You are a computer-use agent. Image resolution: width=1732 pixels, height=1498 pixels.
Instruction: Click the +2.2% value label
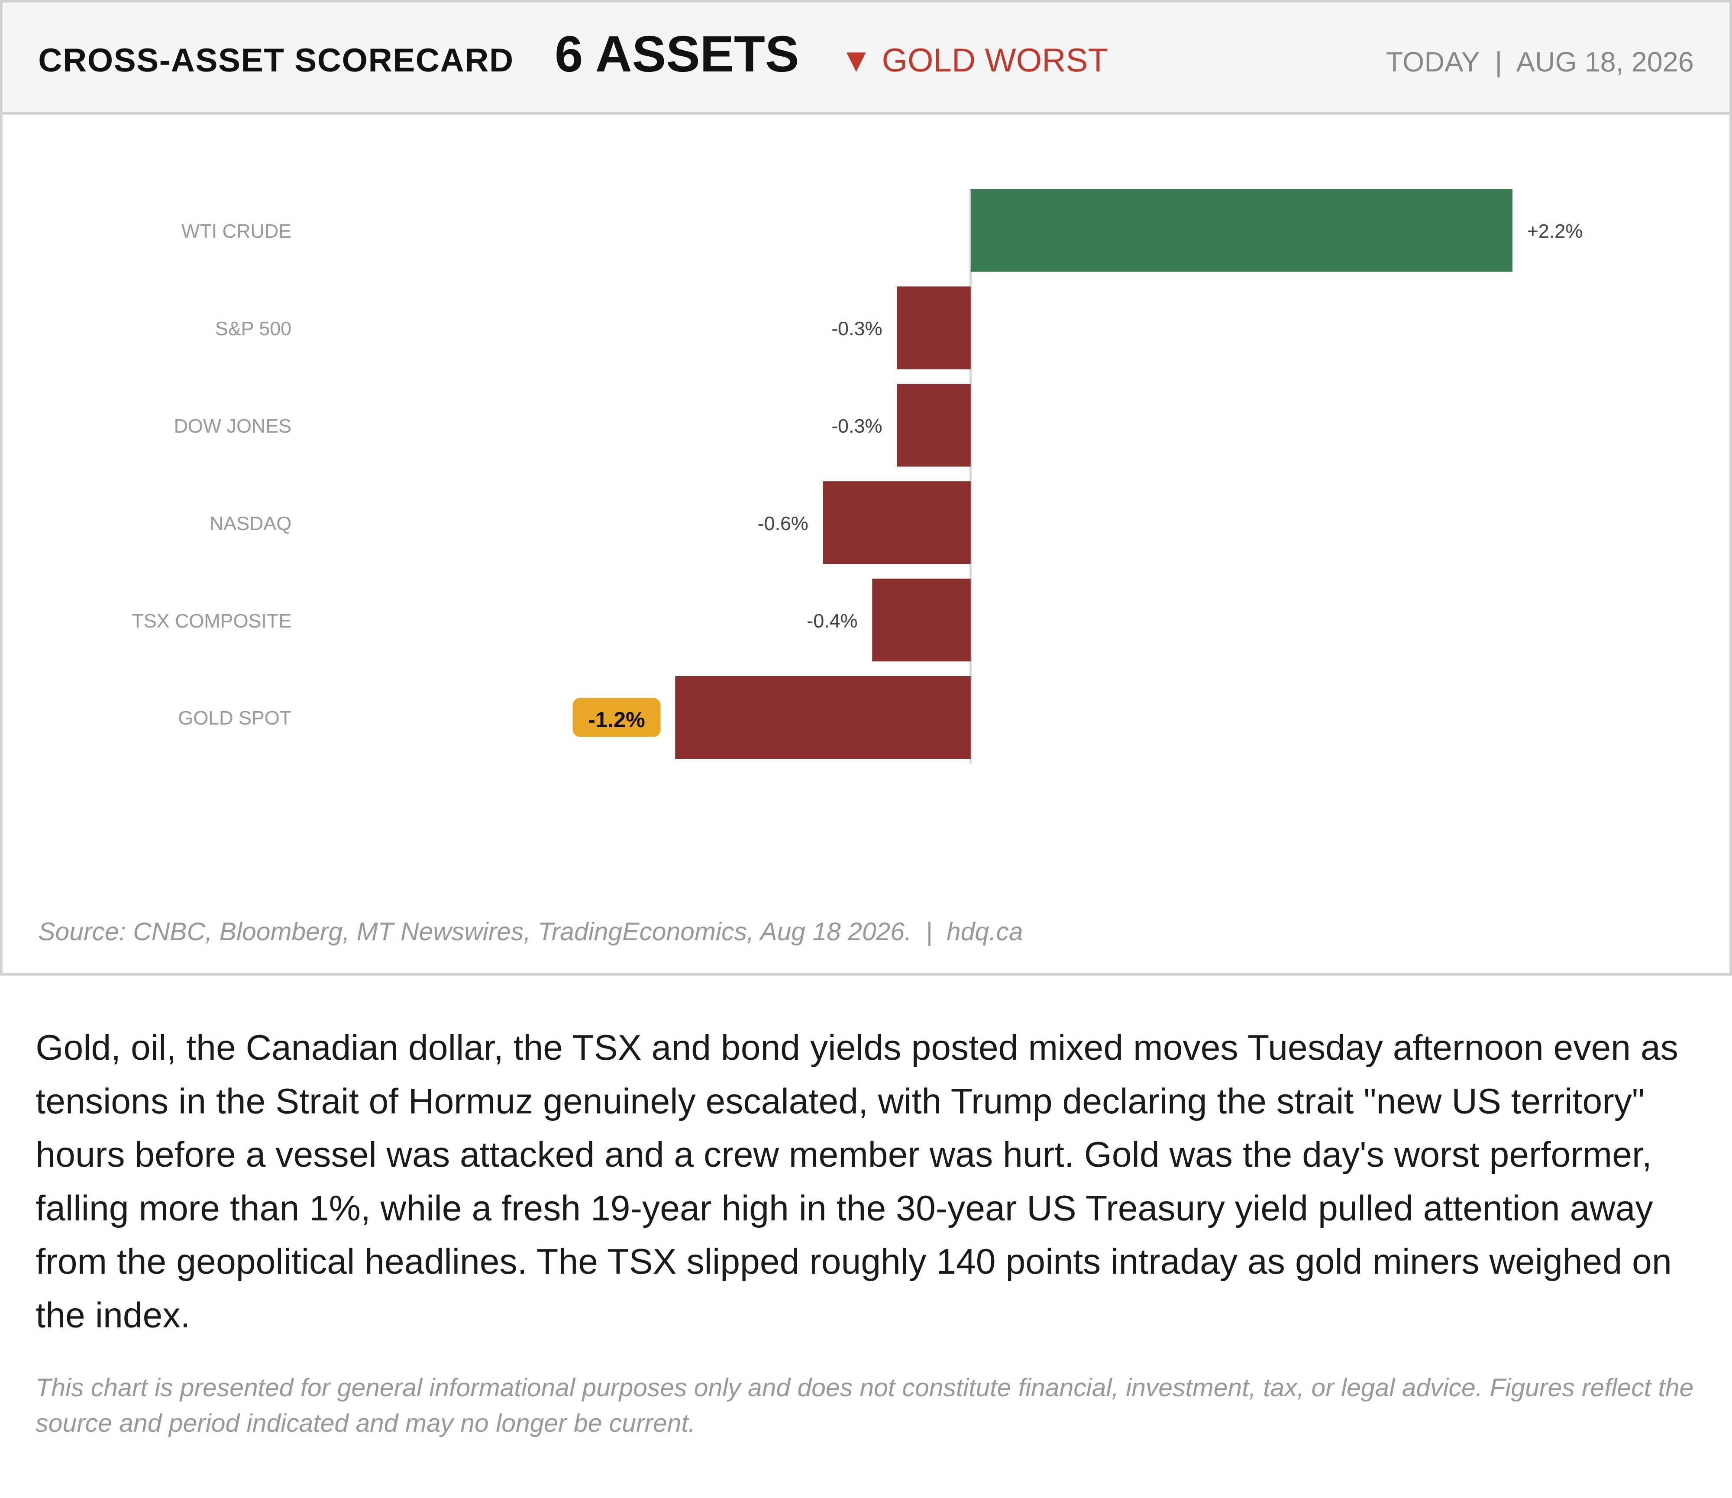point(1555,232)
